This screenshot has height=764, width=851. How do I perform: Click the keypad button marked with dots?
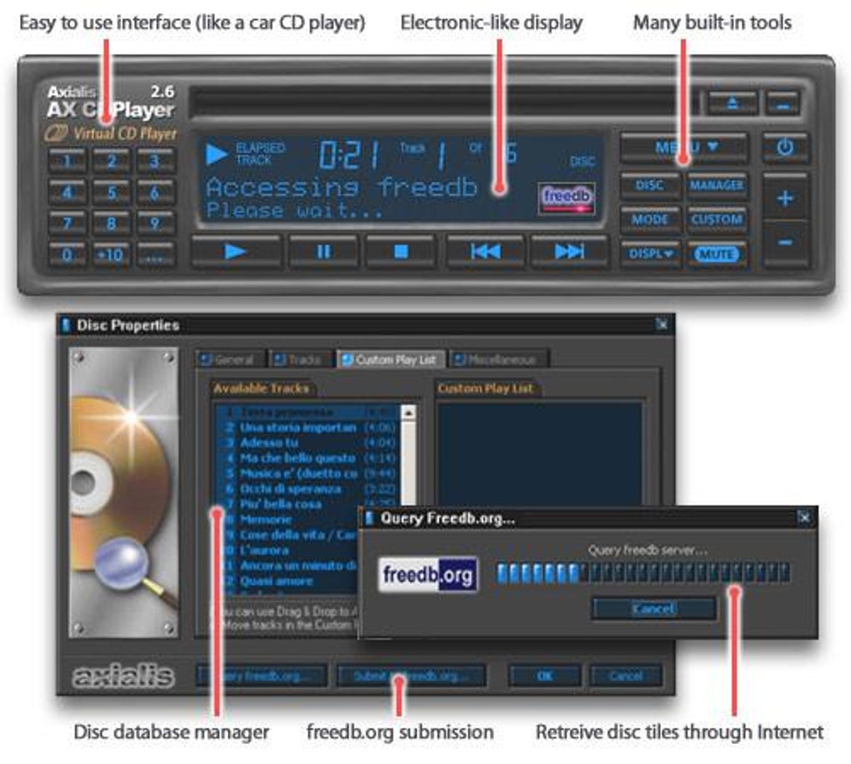[154, 255]
